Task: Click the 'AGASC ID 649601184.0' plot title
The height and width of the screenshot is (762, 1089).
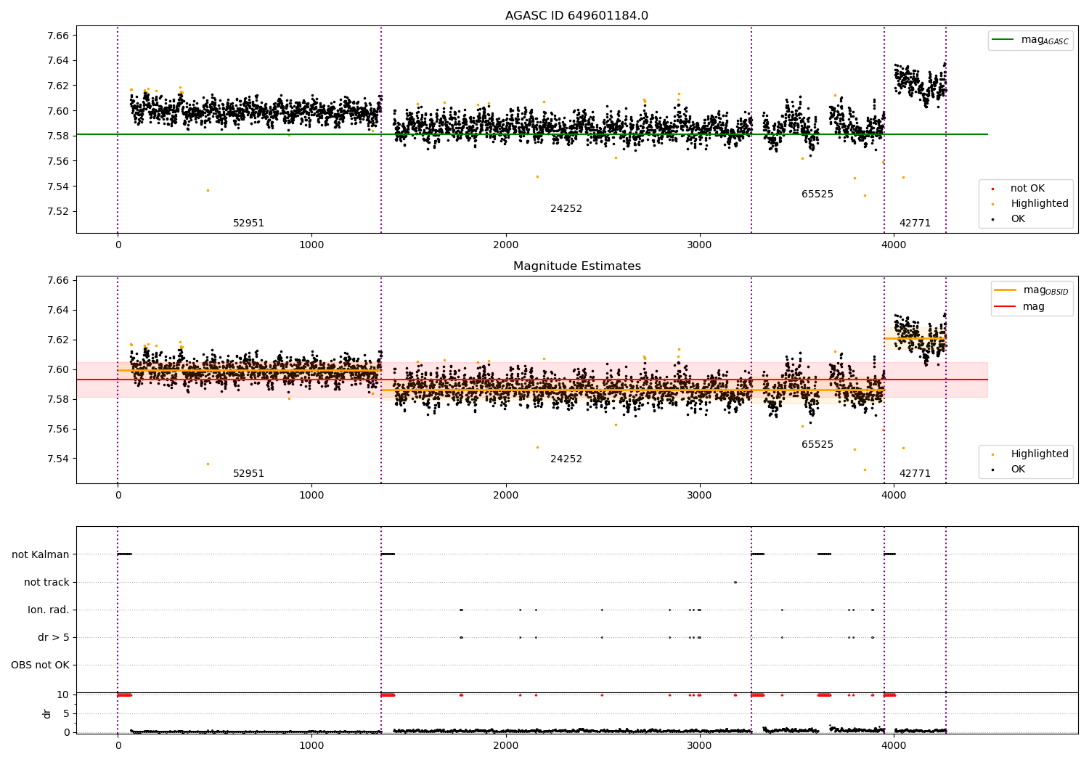Action: tap(576, 16)
